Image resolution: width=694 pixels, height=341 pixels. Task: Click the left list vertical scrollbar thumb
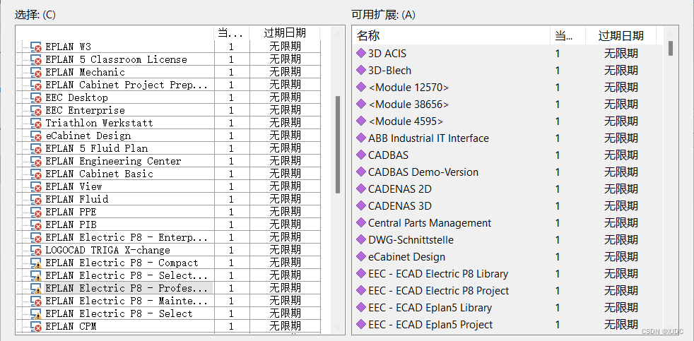[338, 145]
